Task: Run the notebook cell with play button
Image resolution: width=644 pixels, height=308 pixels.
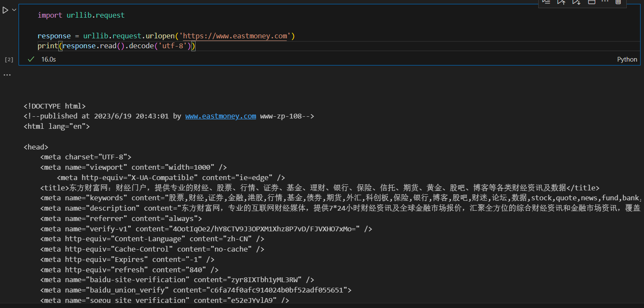Action: tap(5, 10)
